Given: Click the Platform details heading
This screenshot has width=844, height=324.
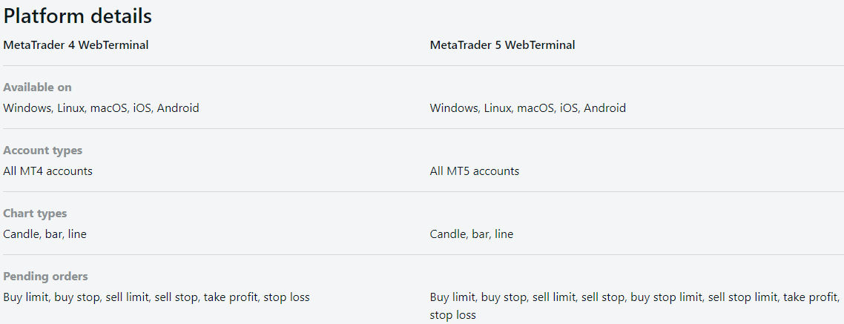Looking at the screenshot, I should pyautogui.click(x=78, y=16).
